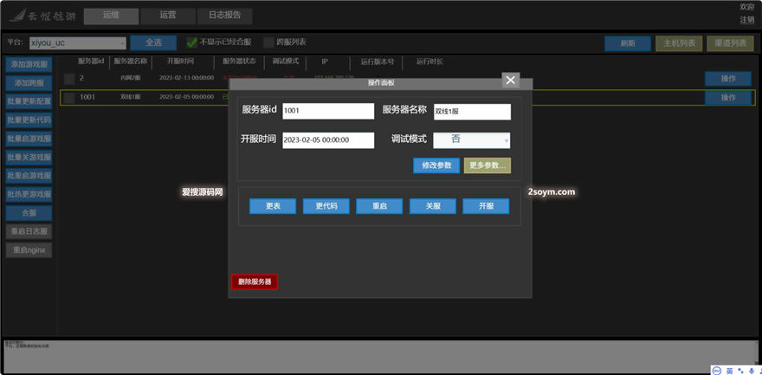Image resolution: width=762 pixels, height=375 pixels.
Task: Click the 修改参数 button
Action: [x=436, y=165]
